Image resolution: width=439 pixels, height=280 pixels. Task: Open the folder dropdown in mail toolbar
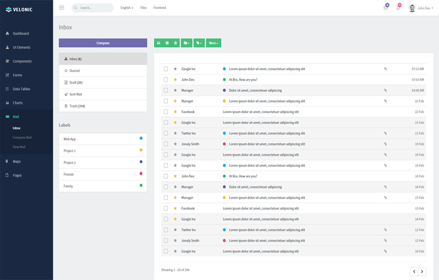pos(187,43)
